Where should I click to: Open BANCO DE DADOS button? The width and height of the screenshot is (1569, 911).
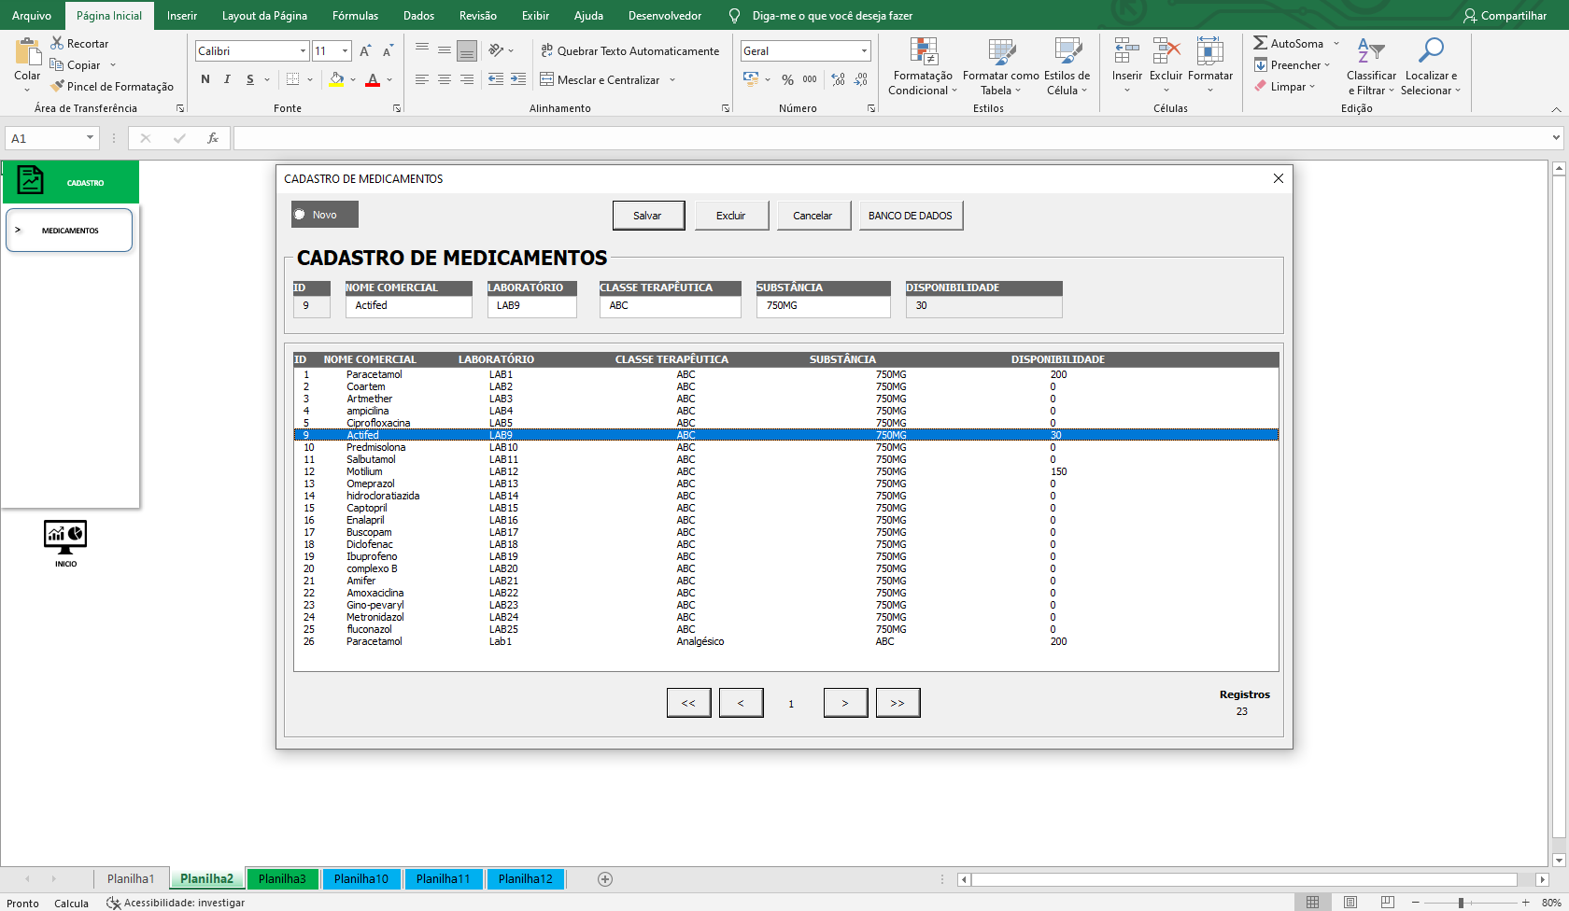[x=911, y=216]
